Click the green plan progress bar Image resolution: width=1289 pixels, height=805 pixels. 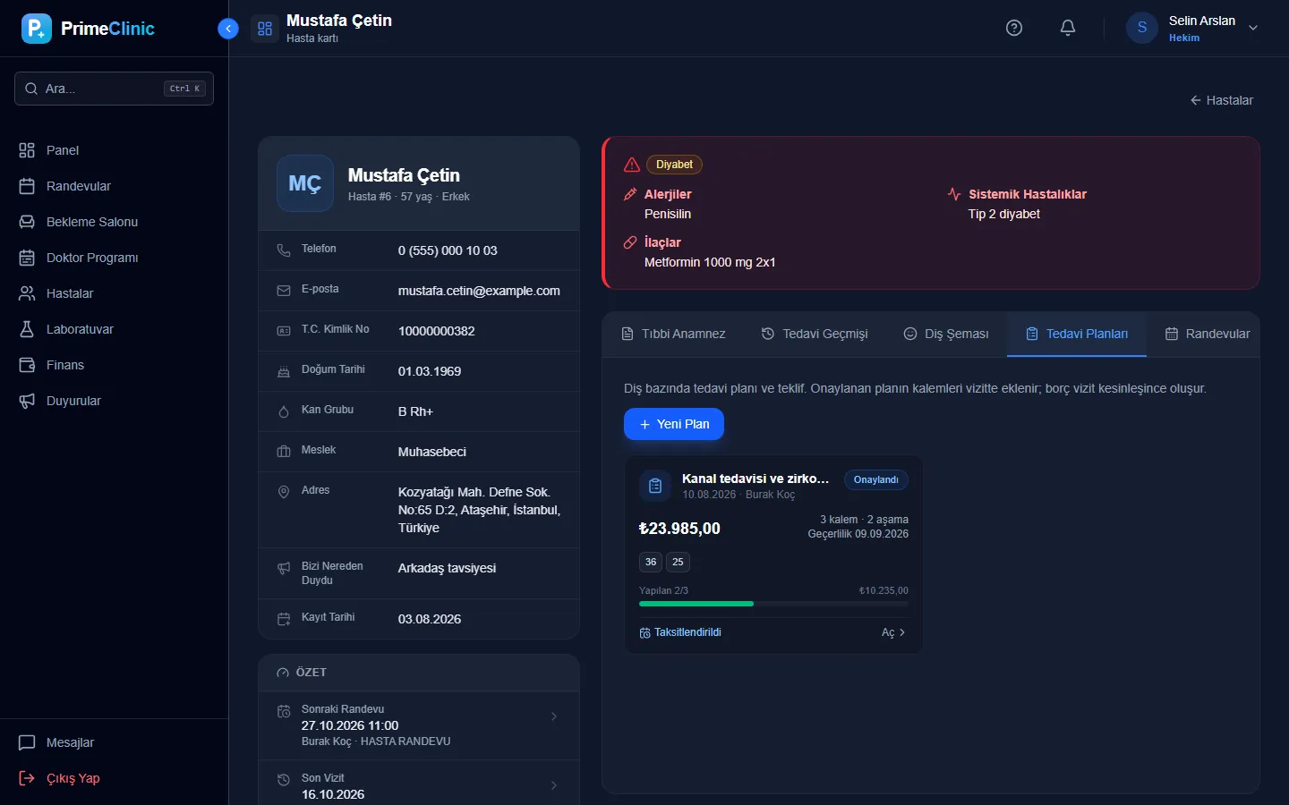coord(696,604)
